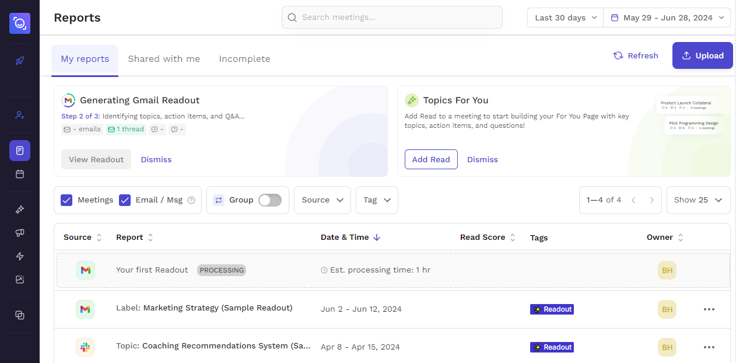This screenshot has width=736, height=363.
Task: Click the Upload button
Action: coord(703,55)
